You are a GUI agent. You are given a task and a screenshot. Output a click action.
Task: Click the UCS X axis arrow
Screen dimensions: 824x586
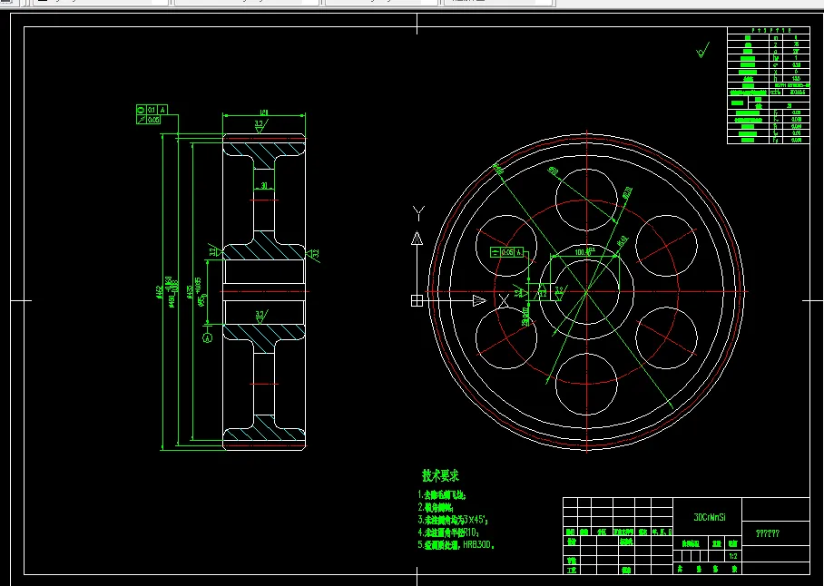[x=479, y=300]
